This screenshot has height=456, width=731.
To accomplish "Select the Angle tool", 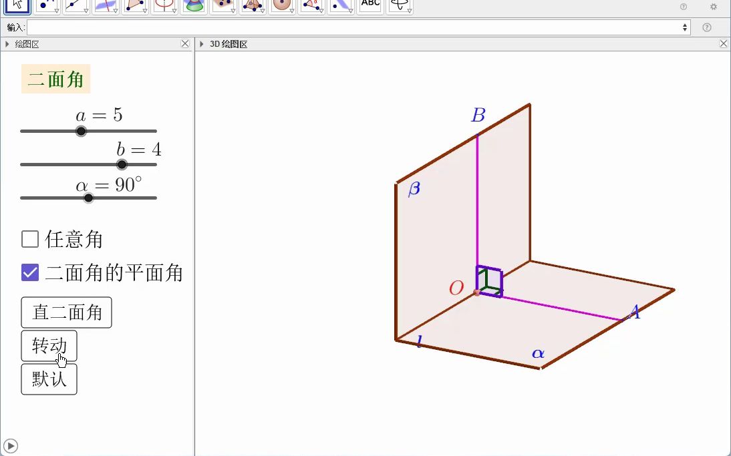I will click(311, 5).
